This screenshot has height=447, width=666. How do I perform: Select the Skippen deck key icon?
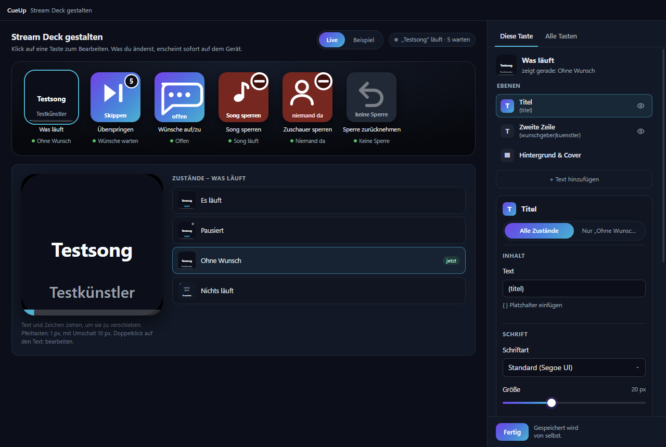click(116, 97)
